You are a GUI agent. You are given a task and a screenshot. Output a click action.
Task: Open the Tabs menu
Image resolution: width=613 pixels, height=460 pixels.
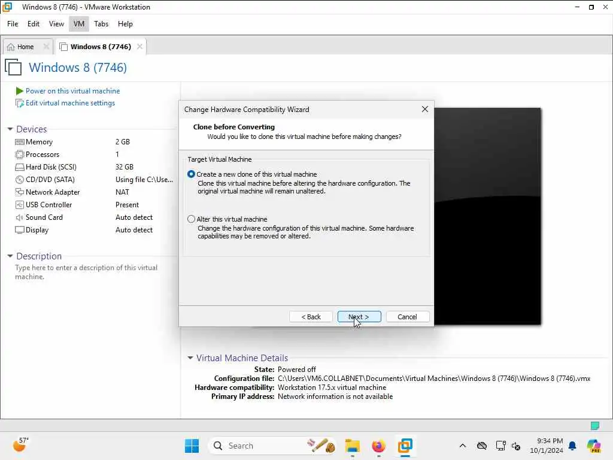tap(101, 24)
